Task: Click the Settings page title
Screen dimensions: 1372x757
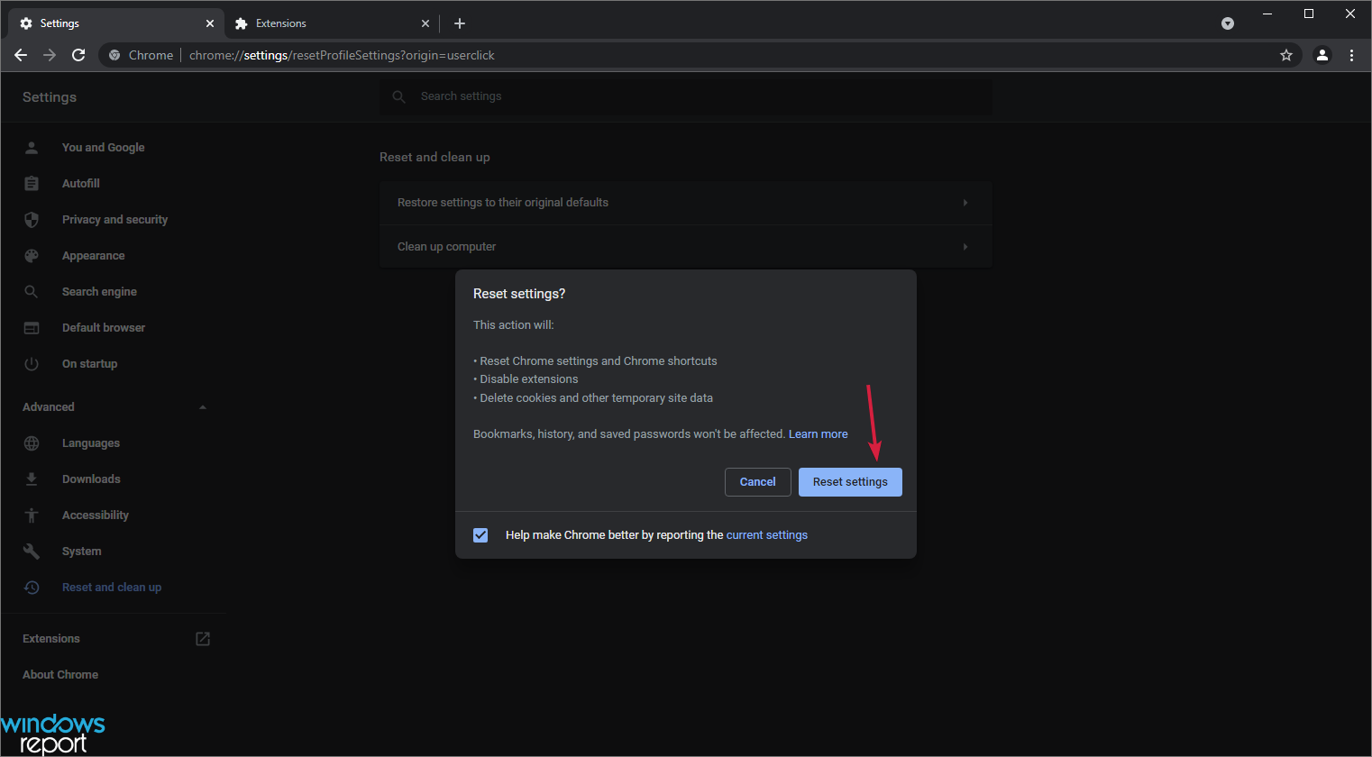Action: pos(50,97)
